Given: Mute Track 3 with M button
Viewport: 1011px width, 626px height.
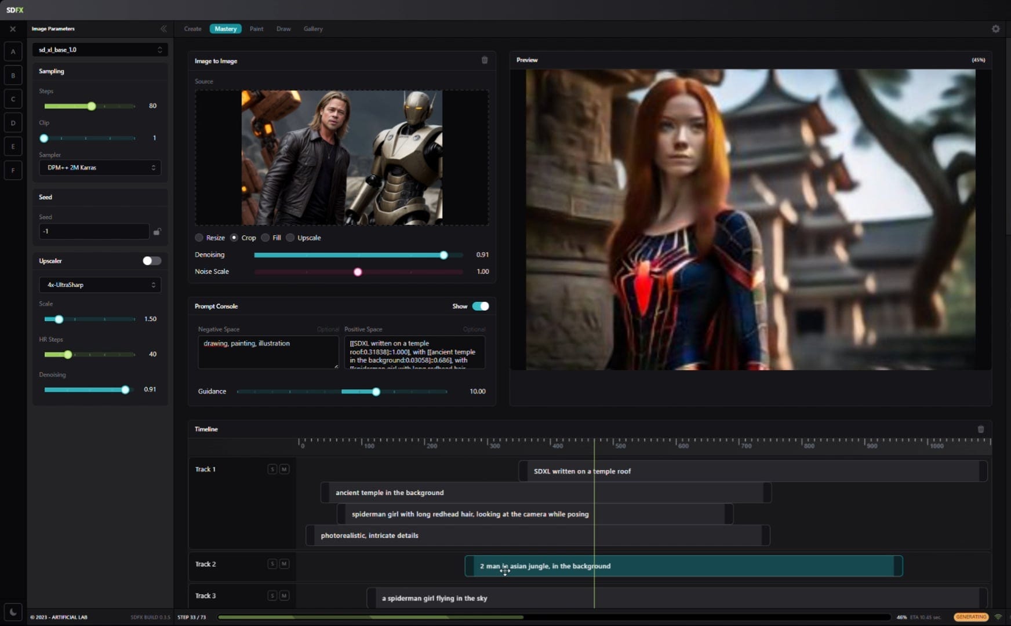Looking at the screenshot, I should [x=284, y=596].
